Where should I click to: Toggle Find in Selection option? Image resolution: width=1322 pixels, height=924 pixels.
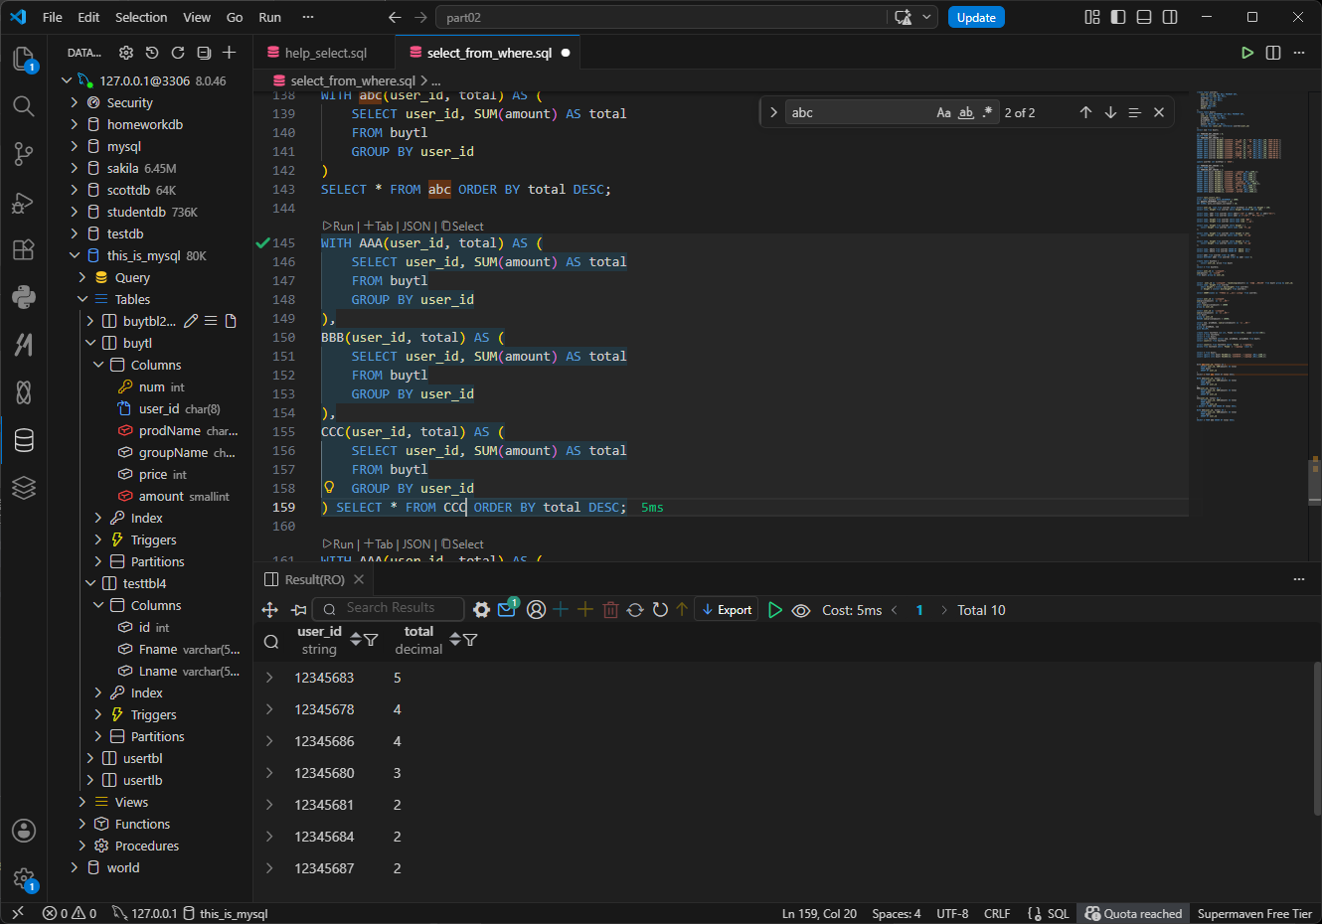1134,112
